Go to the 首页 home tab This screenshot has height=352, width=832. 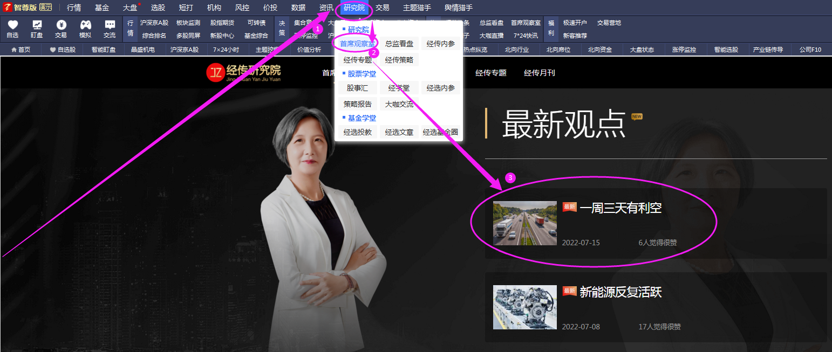pyautogui.click(x=21, y=50)
